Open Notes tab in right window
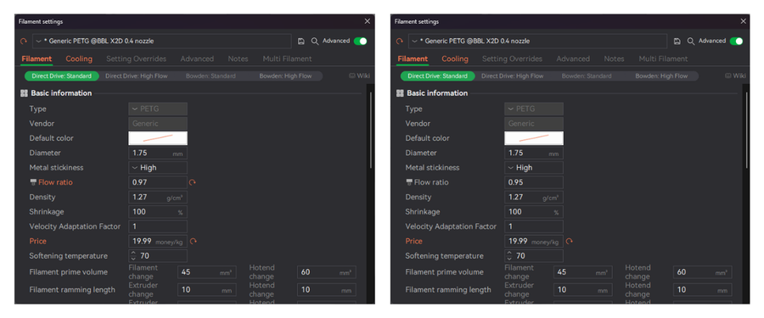The width and height of the screenshot is (764, 318). (x=614, y=59)
